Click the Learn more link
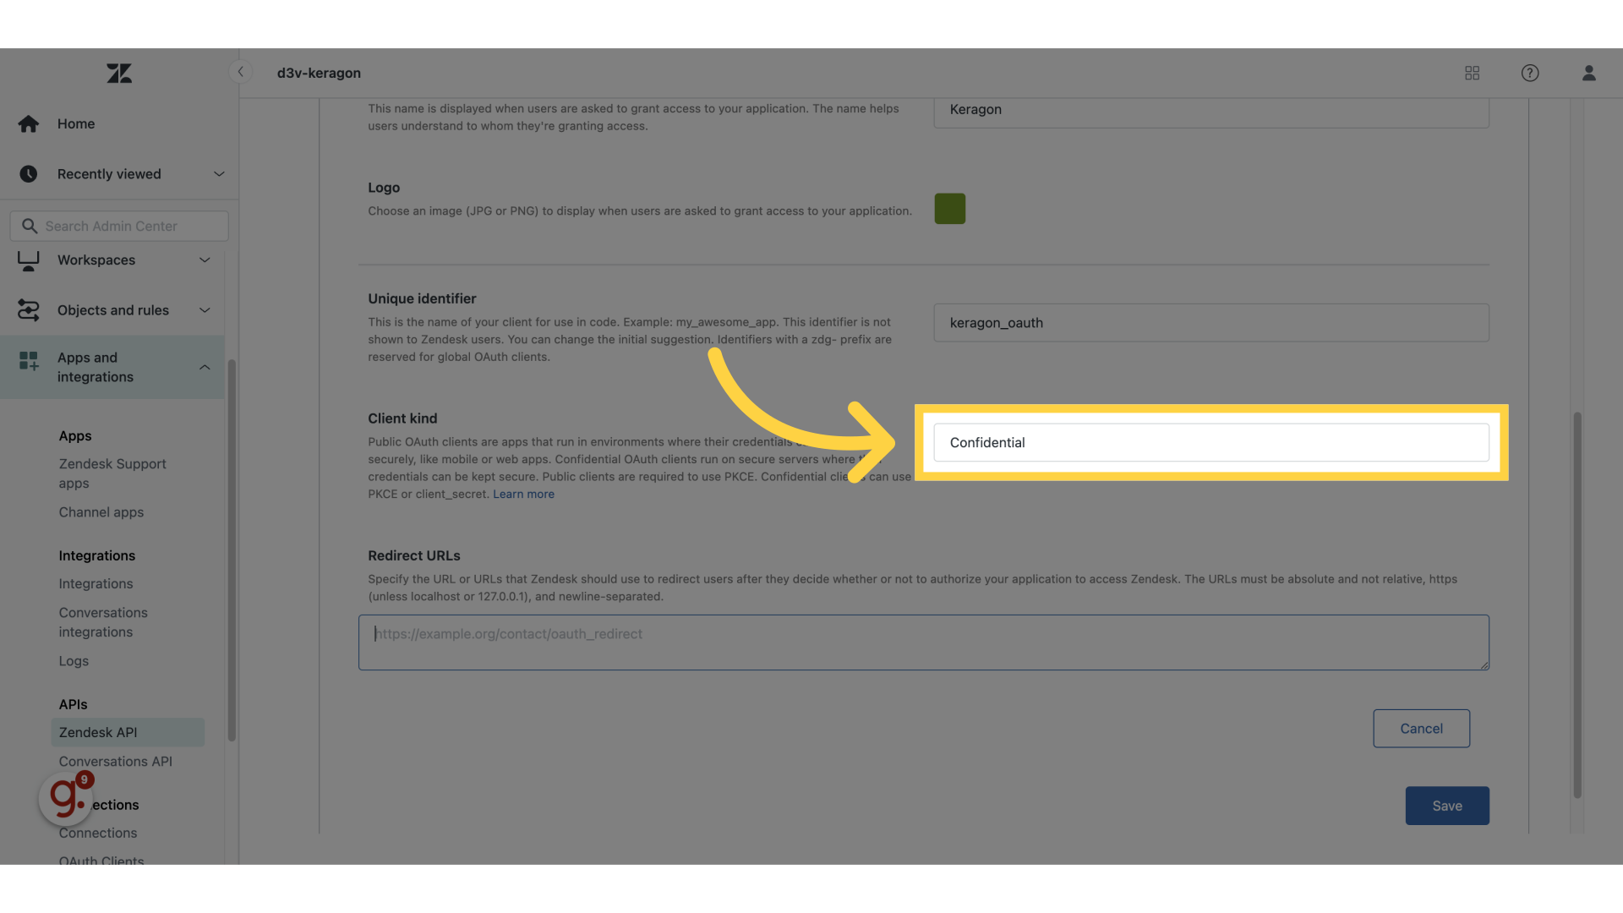The height and width of the screenshot is (913, 1623). tap(523, 495)
